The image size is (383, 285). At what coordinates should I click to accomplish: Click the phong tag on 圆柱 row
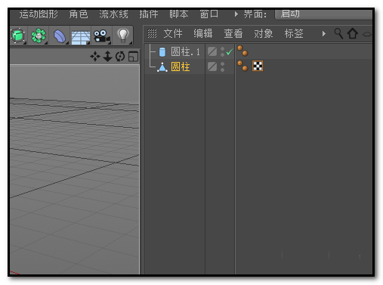(242, 66)
